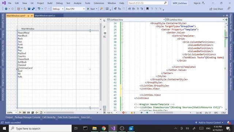Screen dimensions: 234x132
Task: Open the Build menu
Action: pos(50,3)
